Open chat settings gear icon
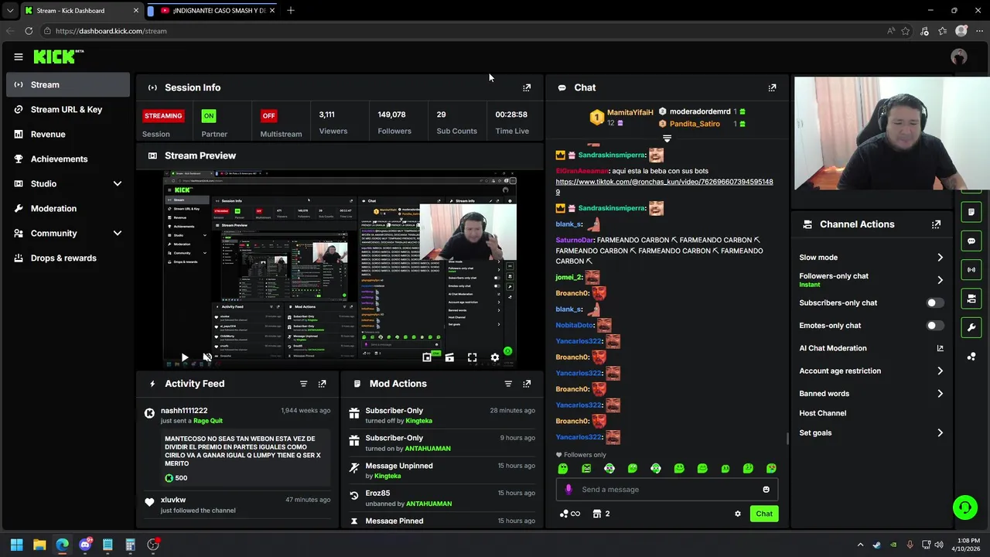This screenshot has width=990, height=557. pyautogui.click(x=737, y=514)
